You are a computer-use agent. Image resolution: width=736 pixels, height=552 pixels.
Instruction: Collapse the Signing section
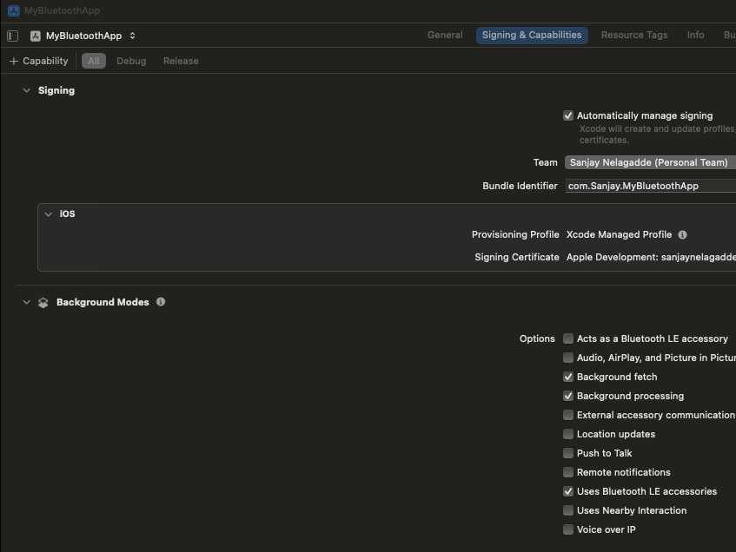coord(27,90)
